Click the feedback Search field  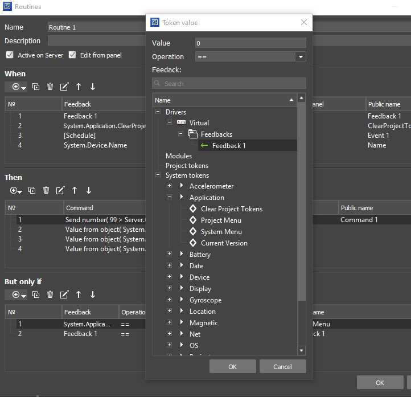coord(229,84)
